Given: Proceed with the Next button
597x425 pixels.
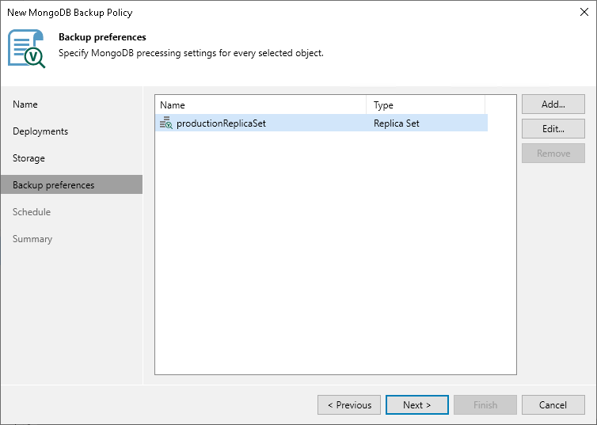Looking at the screenshot, I should tap(417, 405).
